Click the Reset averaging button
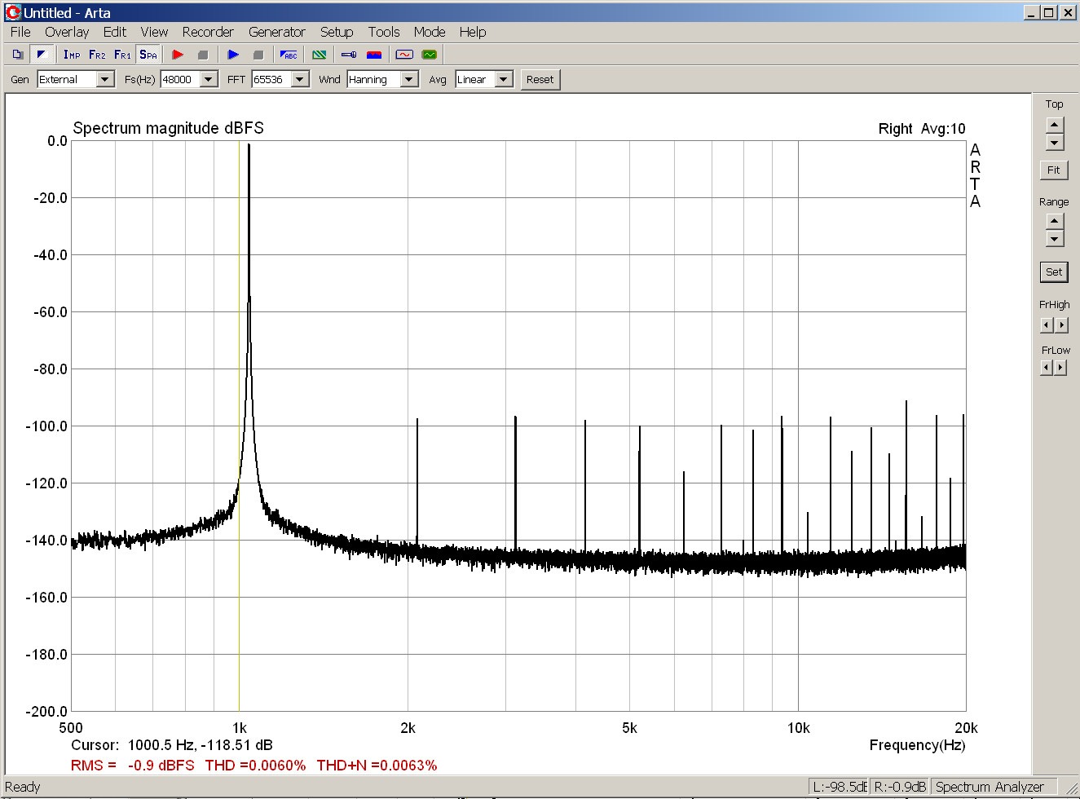Viewport: 1080px width, 799px height. tap(540, 79)
